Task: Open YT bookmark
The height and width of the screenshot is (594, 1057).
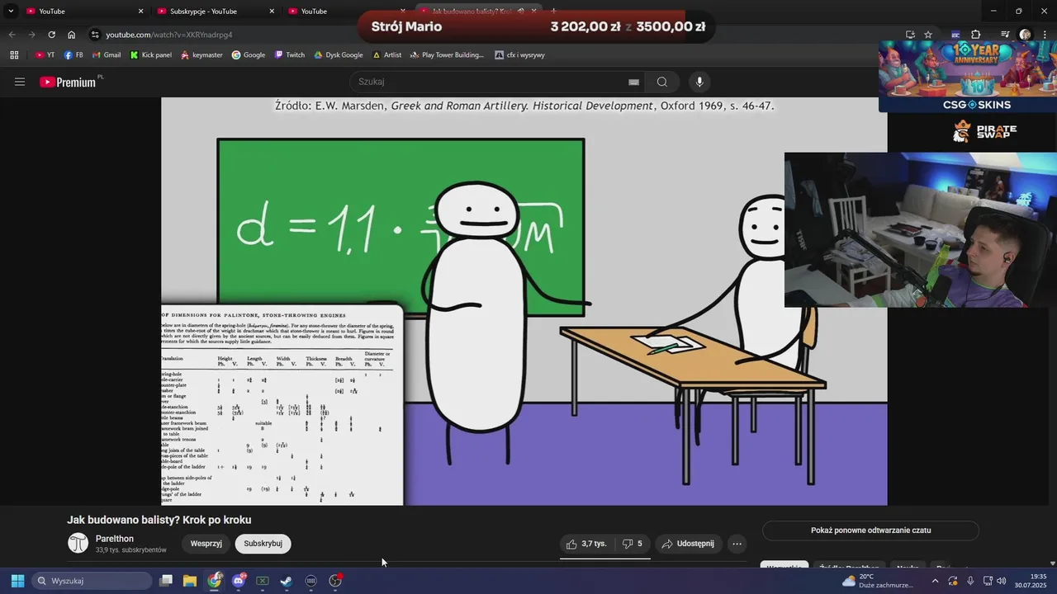Action: coord(45,55)
